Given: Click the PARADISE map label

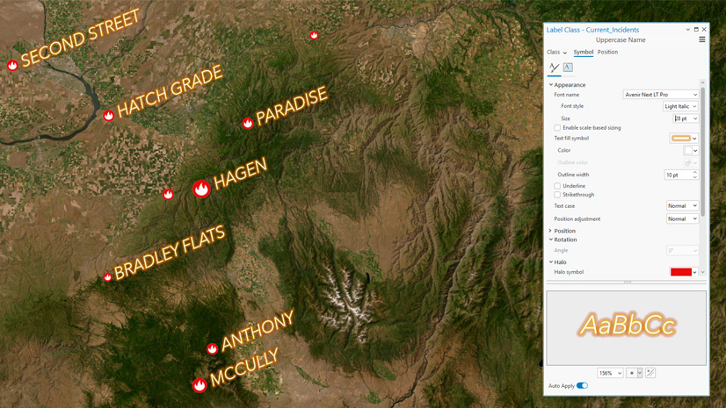Looking at the screenshot, I should pyautogui.click(x=292, y=106).
